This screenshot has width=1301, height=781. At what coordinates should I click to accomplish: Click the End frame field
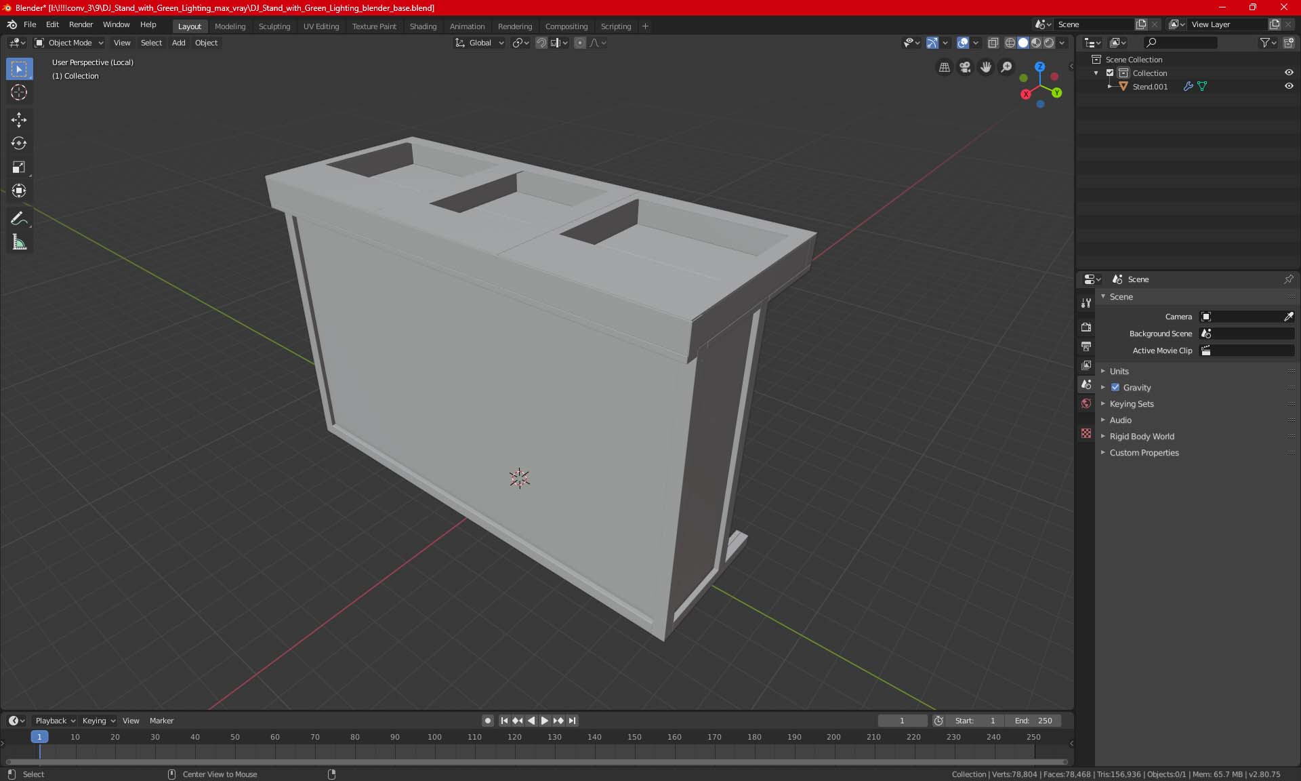1033,721
